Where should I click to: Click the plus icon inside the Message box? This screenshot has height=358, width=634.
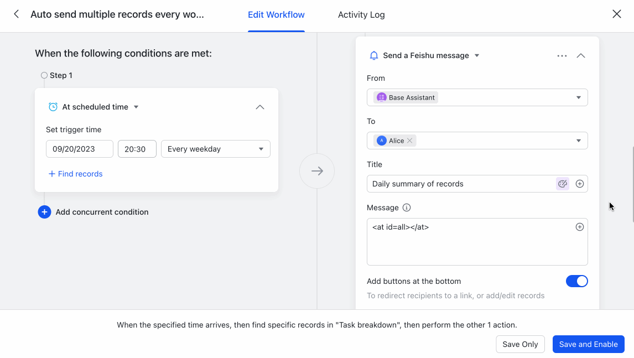click(x=579, y=226)
